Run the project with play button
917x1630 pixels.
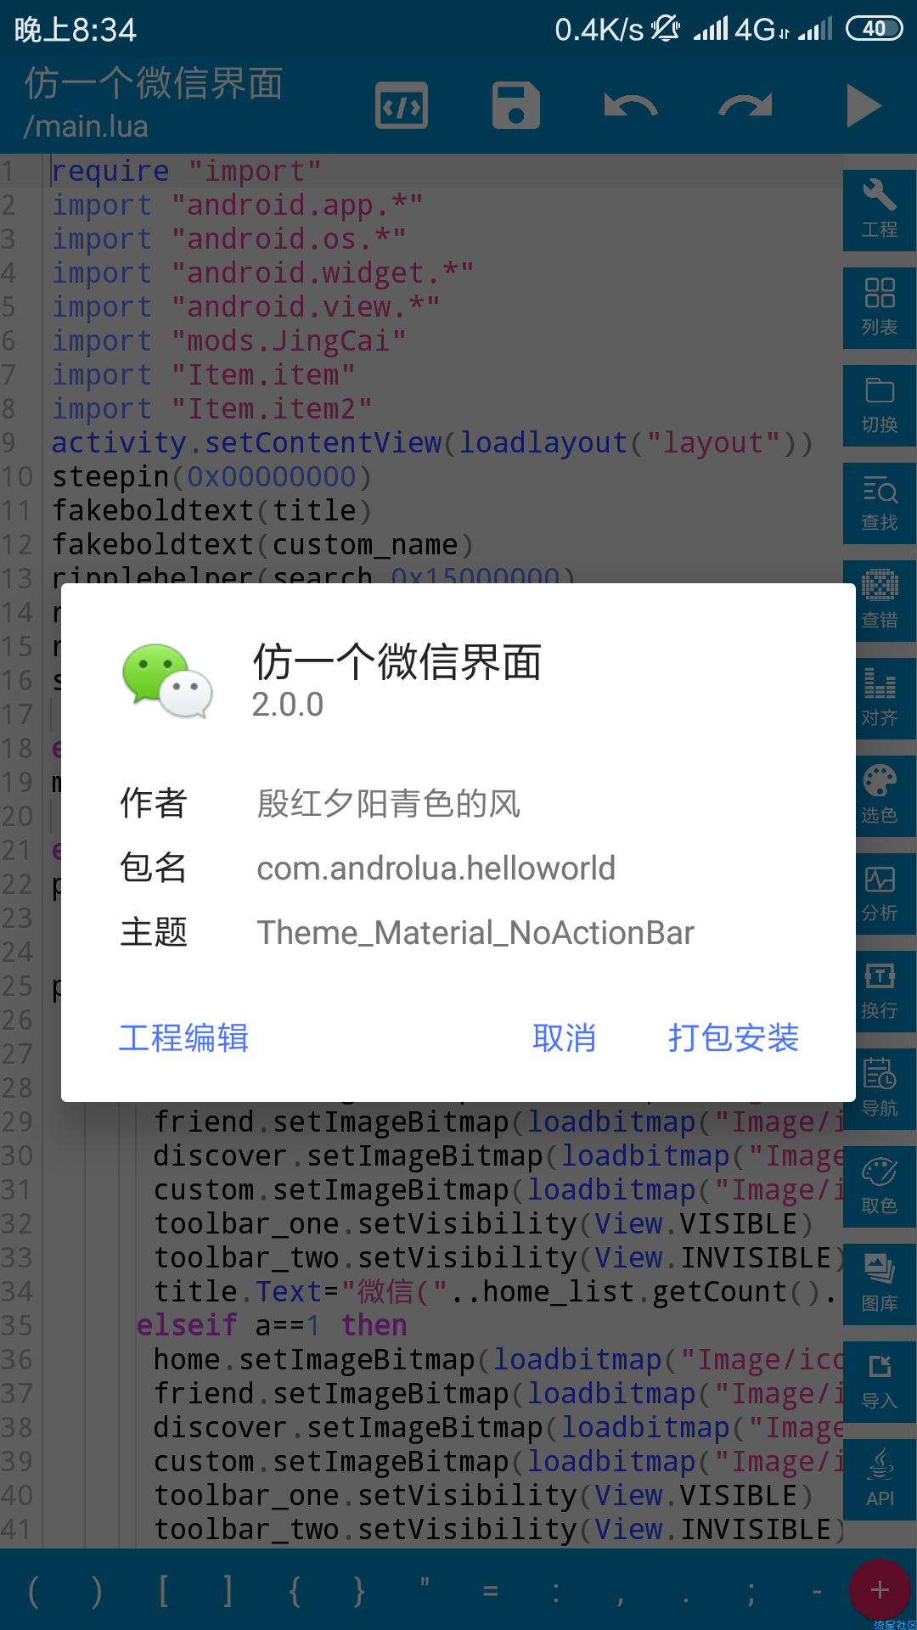864,106
